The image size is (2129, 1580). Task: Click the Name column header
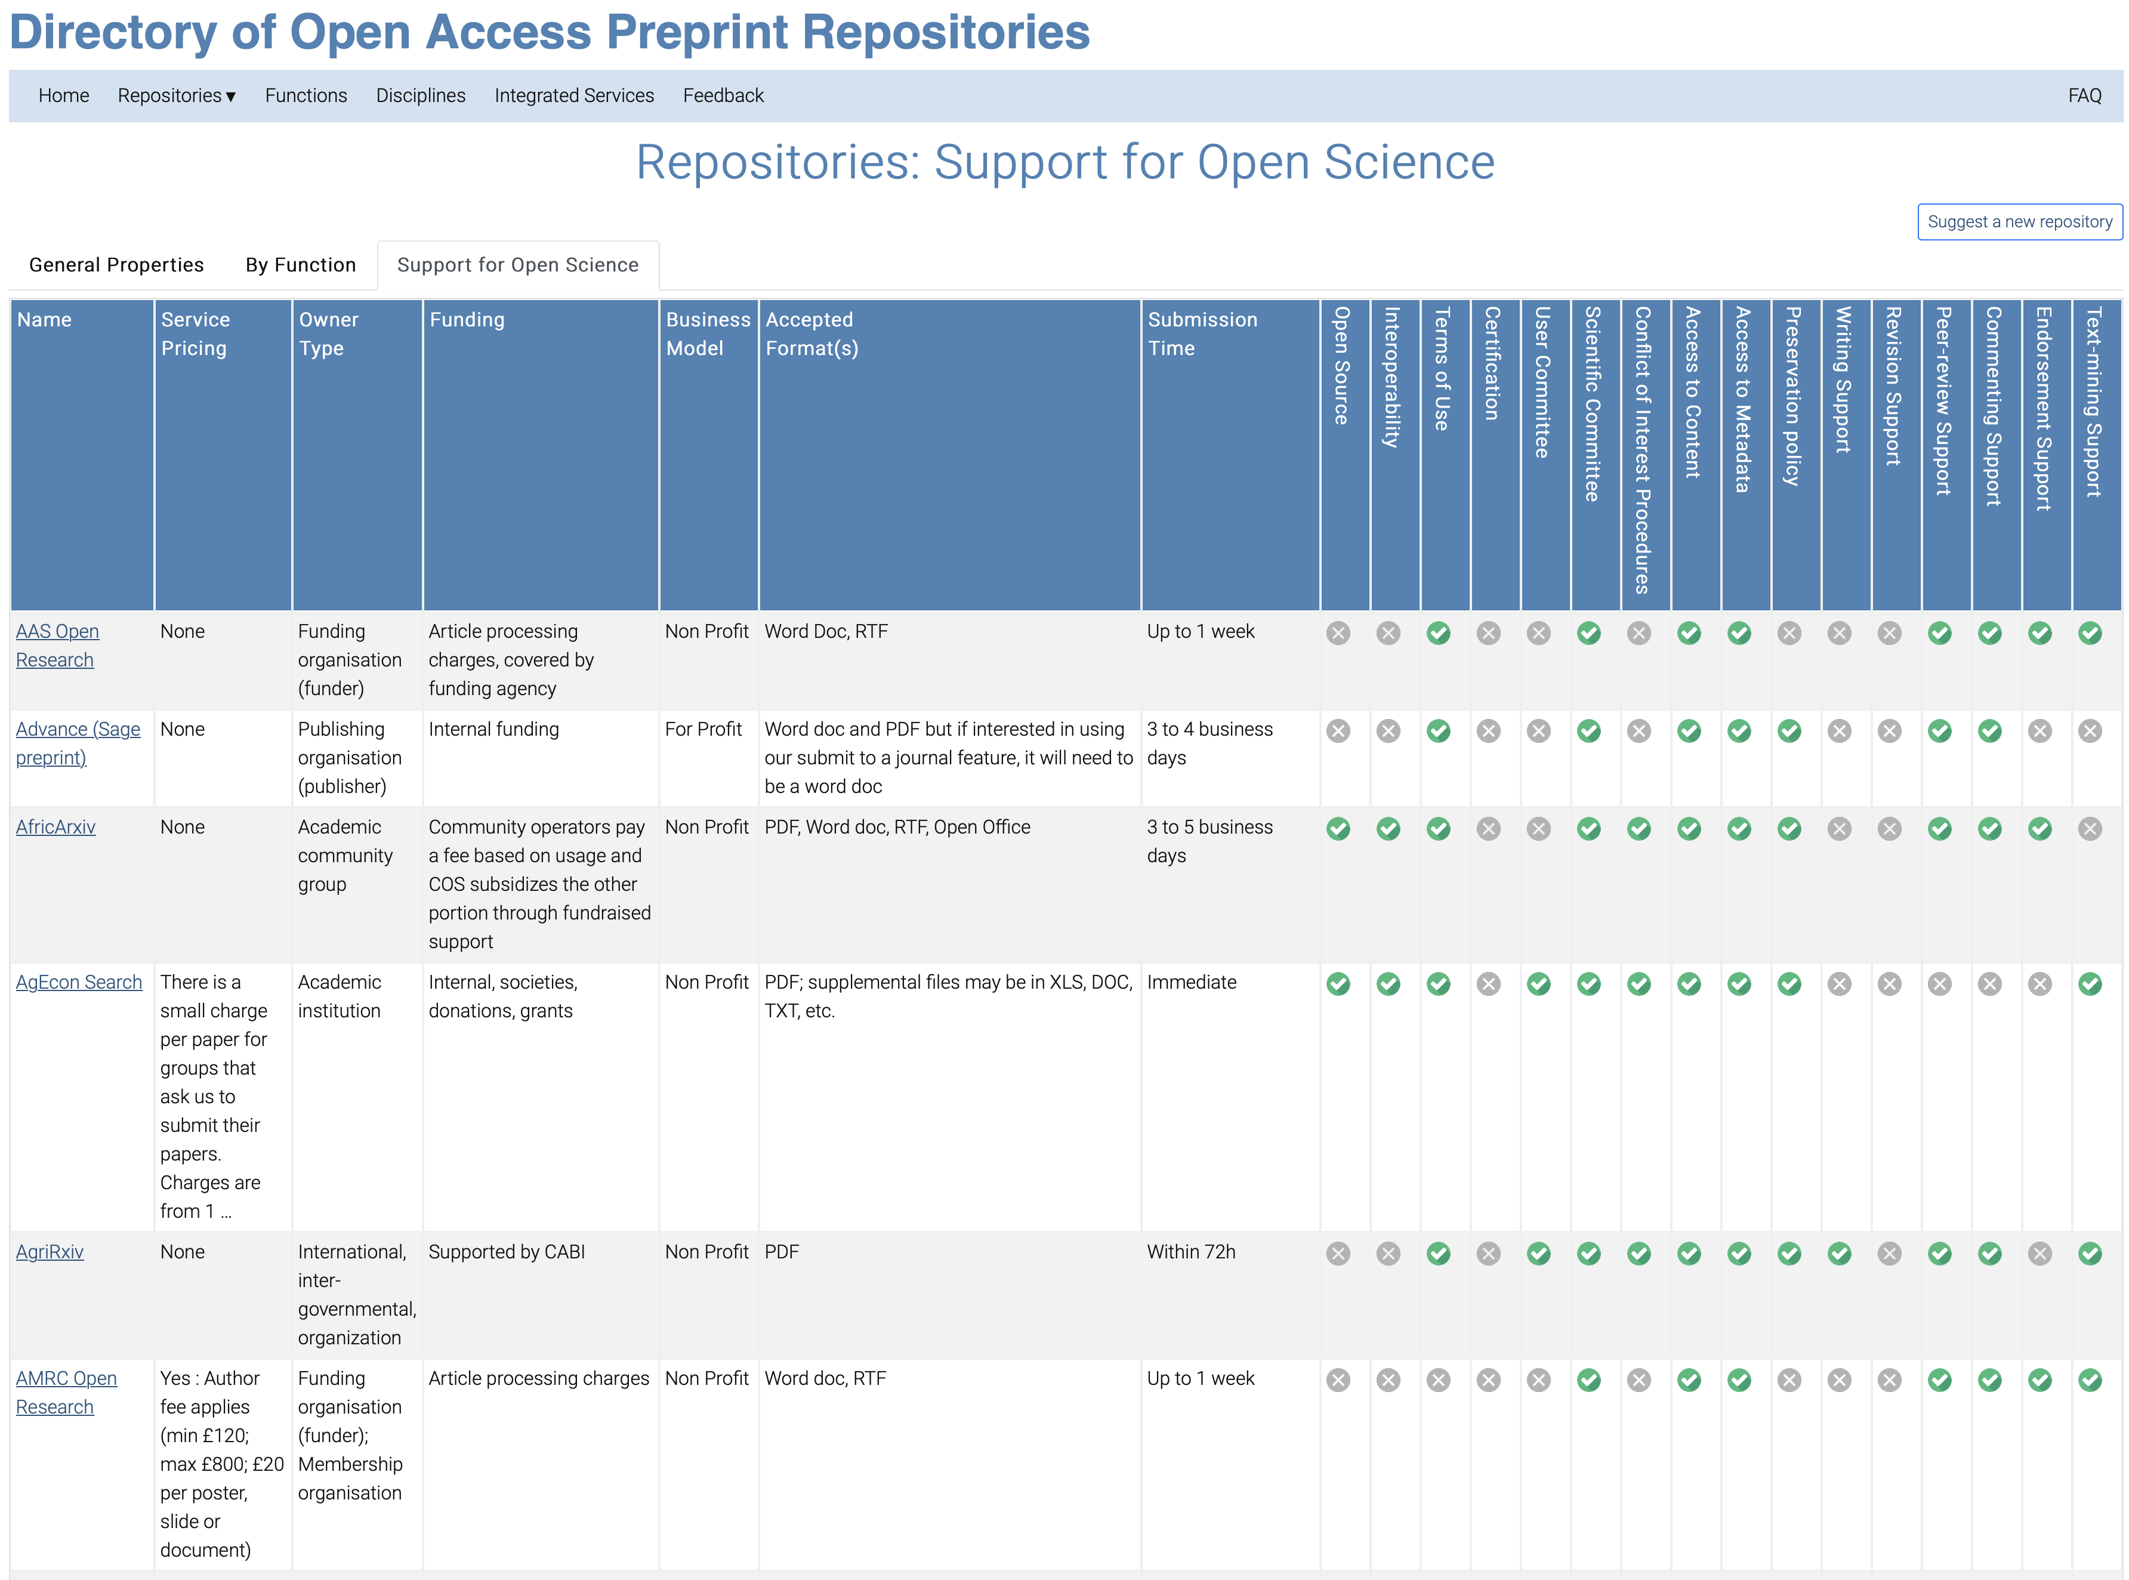(x=82, y=455)
